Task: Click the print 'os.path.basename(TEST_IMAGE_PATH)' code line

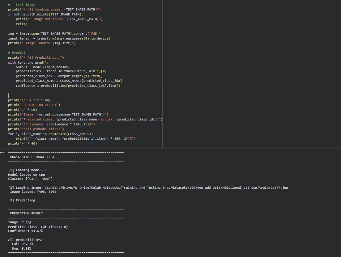Action: [58, 115]
